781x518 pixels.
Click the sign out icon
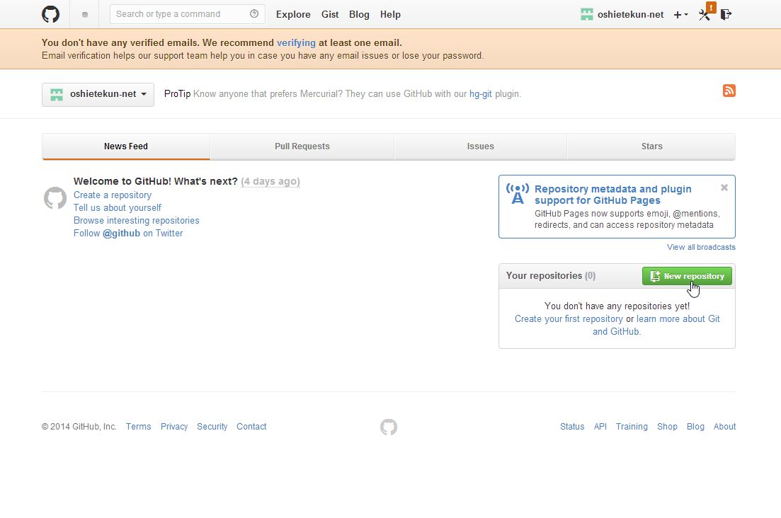click(726, 14)
